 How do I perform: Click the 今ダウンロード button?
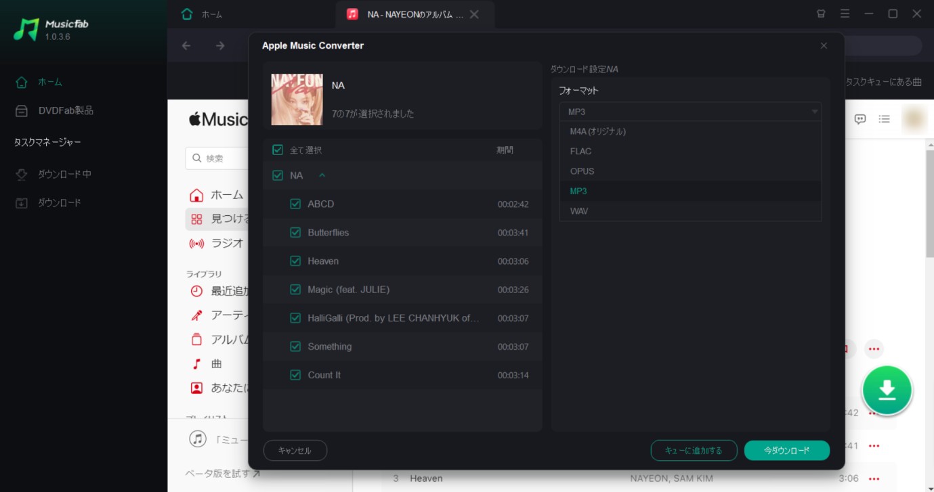(786, 451)
